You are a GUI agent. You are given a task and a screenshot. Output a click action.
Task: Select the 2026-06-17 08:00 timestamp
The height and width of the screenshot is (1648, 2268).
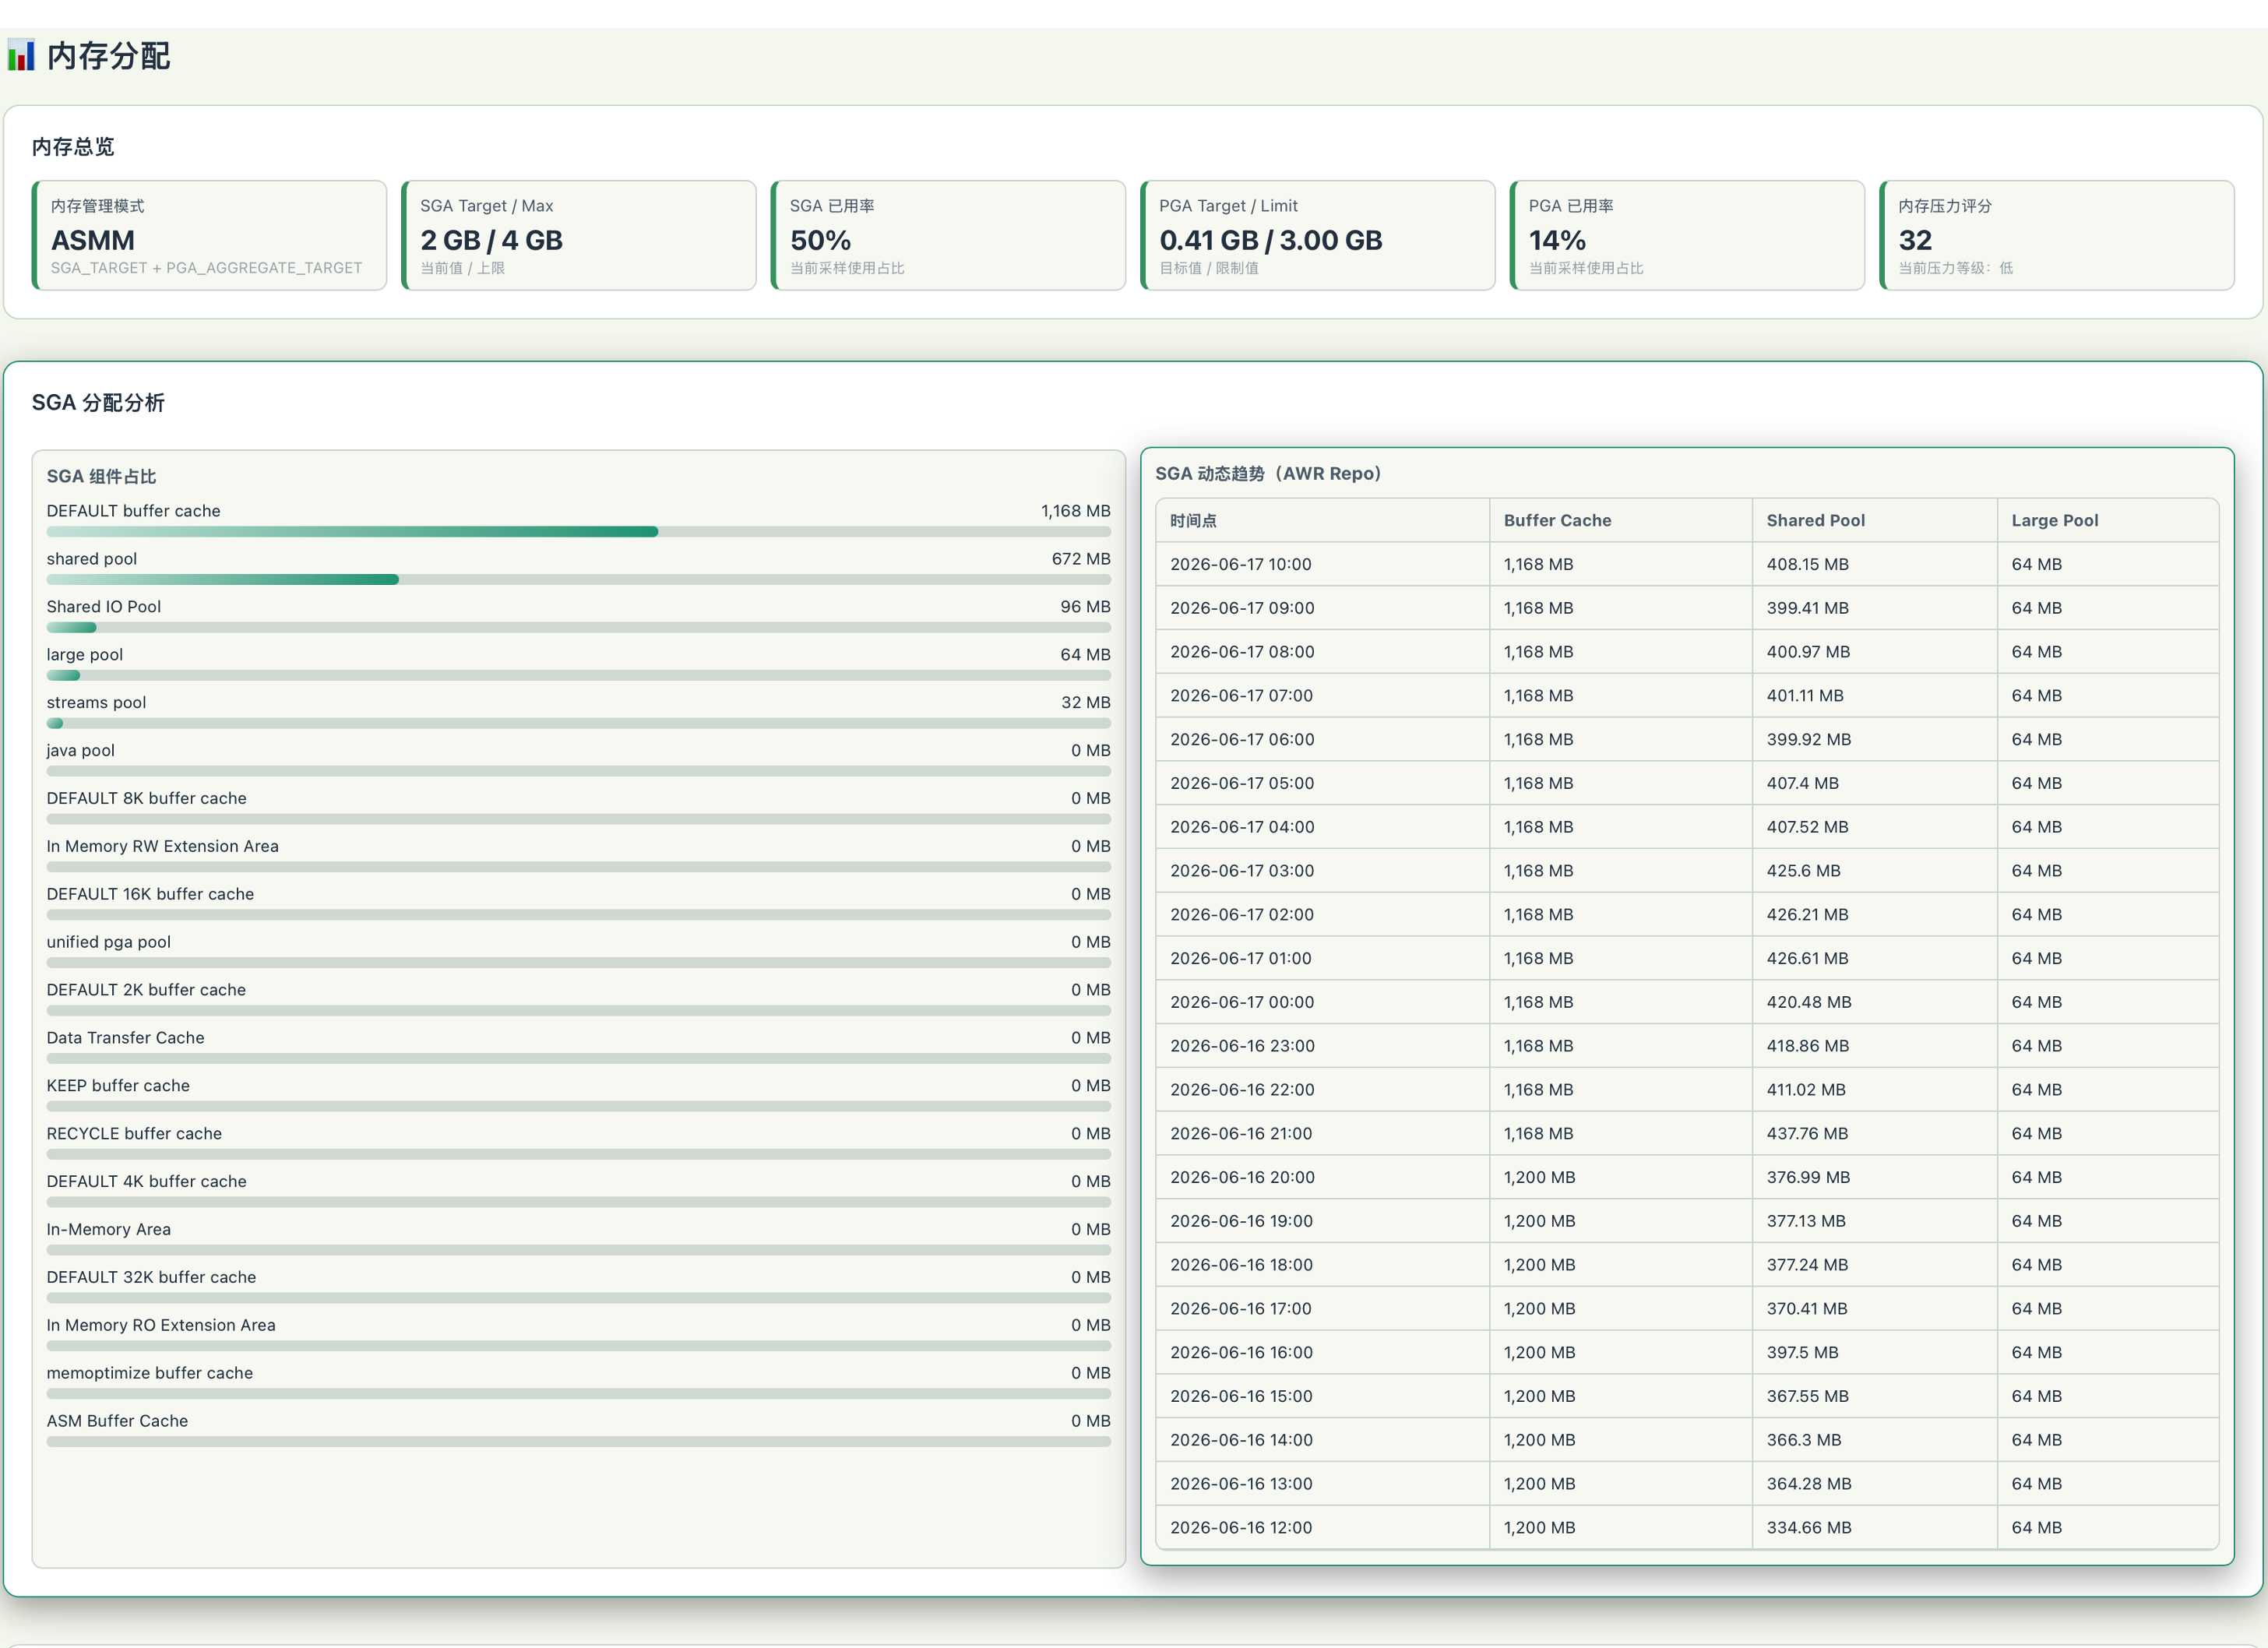(x=1242, y=653)
